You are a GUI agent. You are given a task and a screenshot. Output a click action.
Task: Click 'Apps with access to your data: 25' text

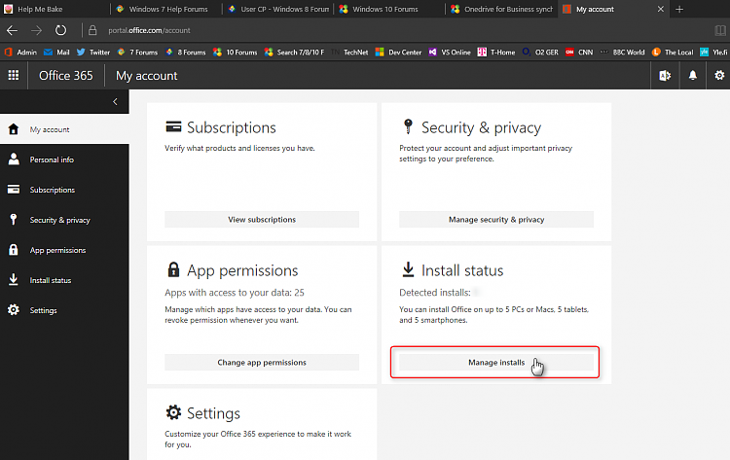click(235, 293)
